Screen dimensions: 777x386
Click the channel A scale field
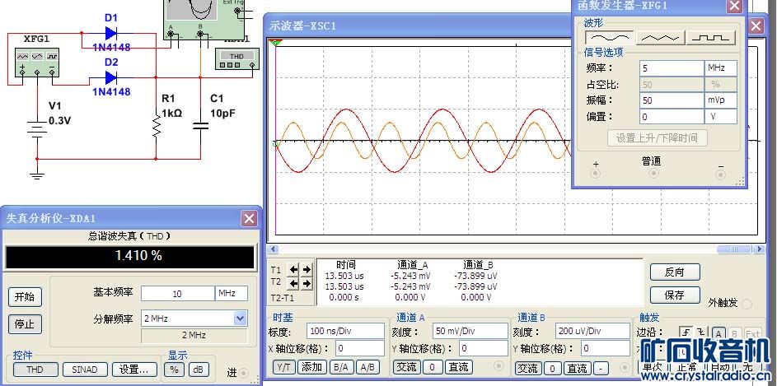tap(470, 331)
